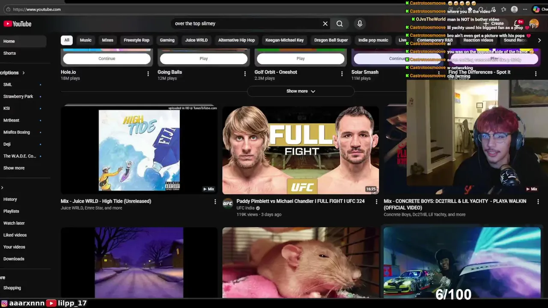Start voice search with microphone icon
The image size is (548, 308).
[x=360, y=24]
